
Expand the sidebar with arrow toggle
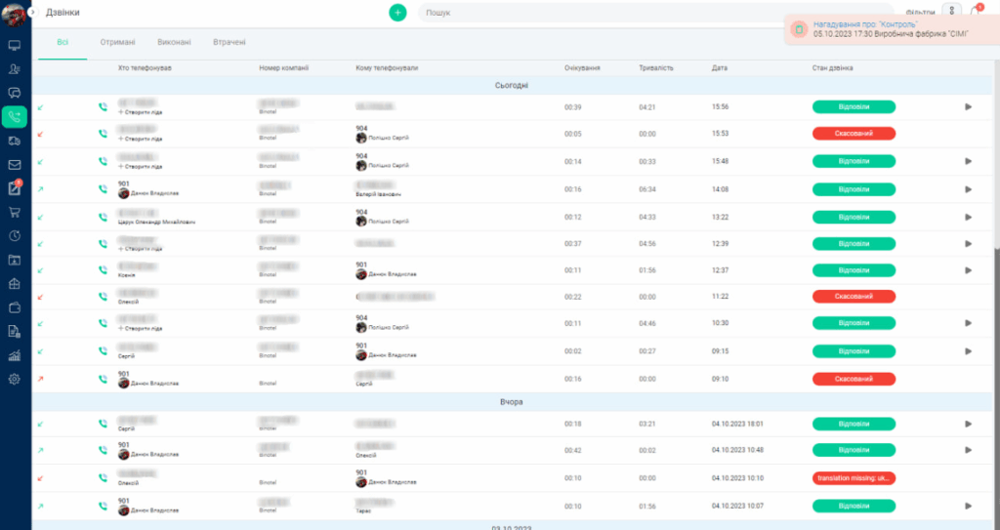[32, 12]
